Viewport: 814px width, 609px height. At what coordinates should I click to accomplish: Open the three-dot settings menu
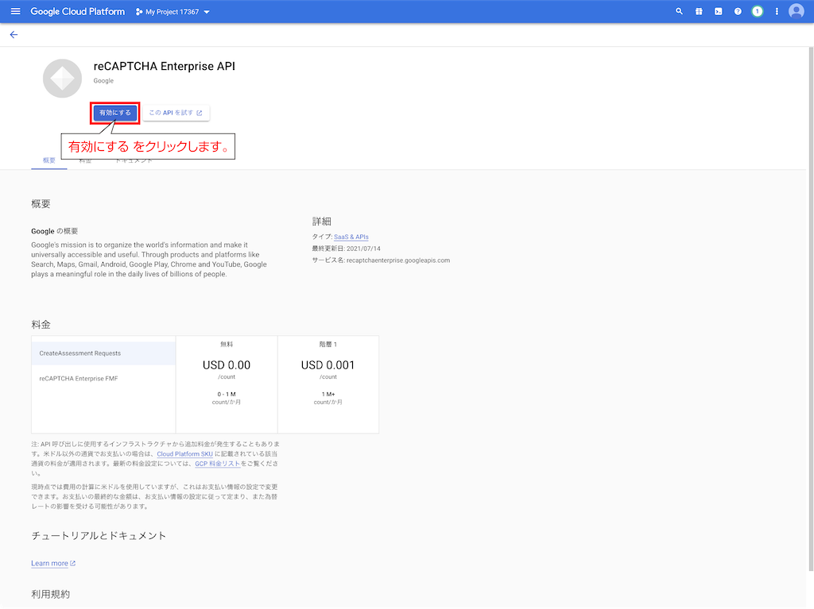pyautogui.click(x=777, y=11)
